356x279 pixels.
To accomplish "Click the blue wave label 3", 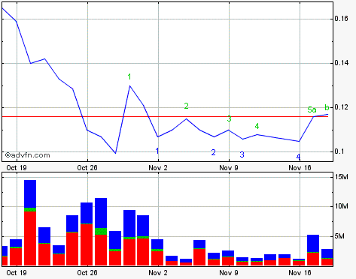I will (242, 154).
